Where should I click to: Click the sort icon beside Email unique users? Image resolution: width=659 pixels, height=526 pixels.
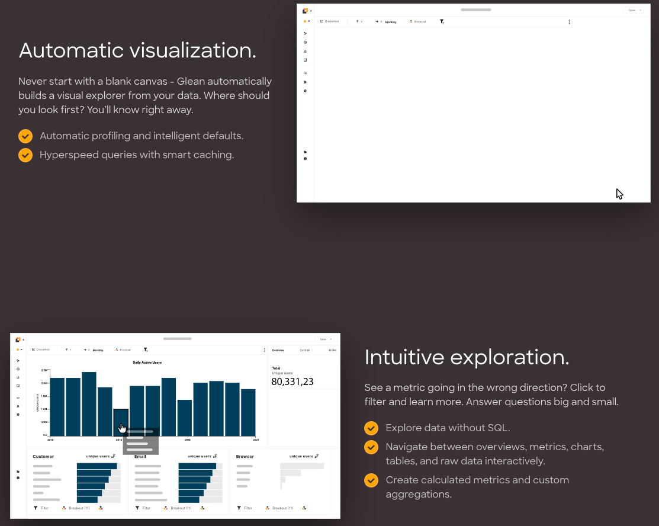point(215,456)
